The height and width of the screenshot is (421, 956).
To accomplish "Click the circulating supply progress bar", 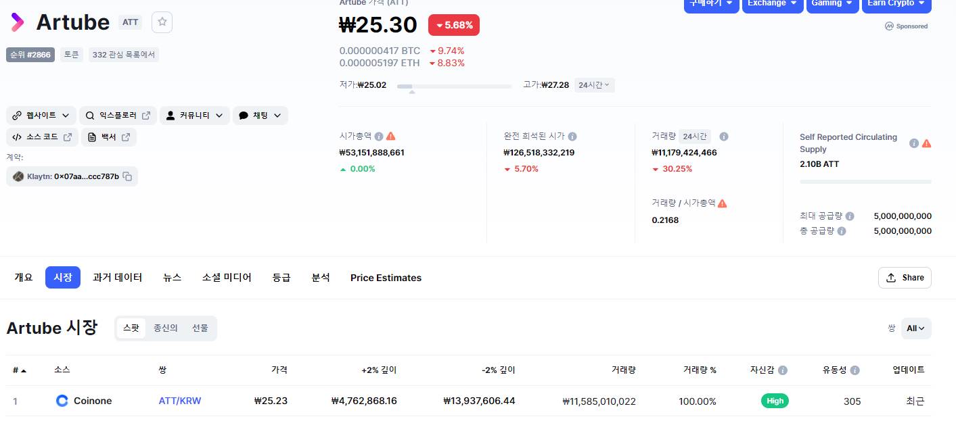I will (865, 182).
